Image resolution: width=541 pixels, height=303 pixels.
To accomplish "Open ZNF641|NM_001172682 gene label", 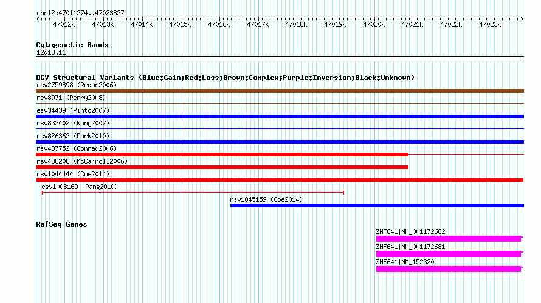I will tap(410, 232).
